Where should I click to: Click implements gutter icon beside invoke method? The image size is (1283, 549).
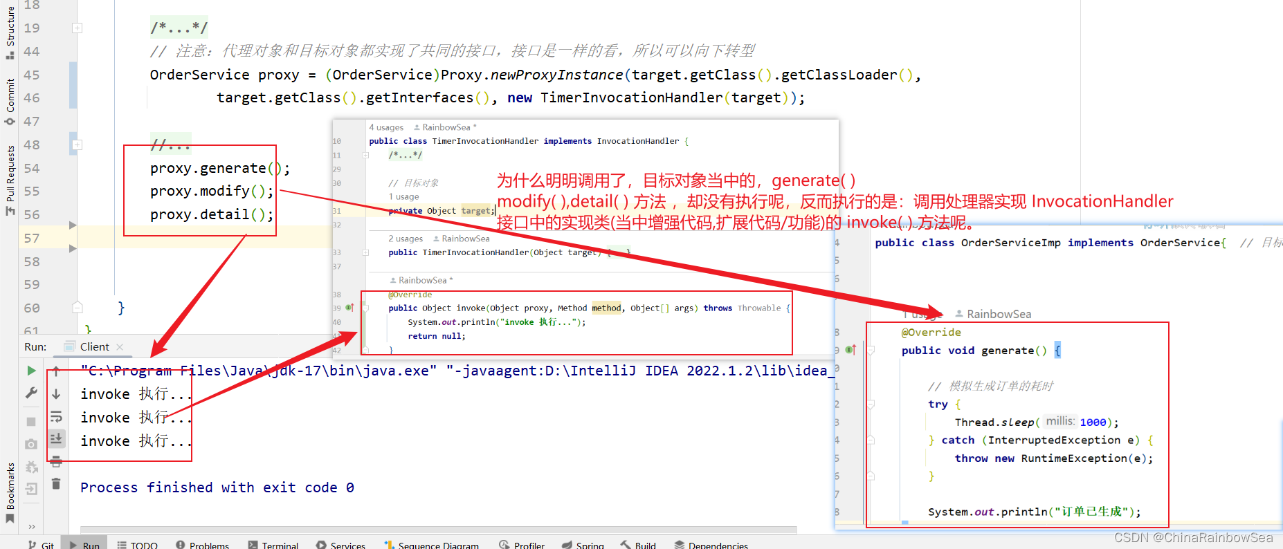pos(349,308)
